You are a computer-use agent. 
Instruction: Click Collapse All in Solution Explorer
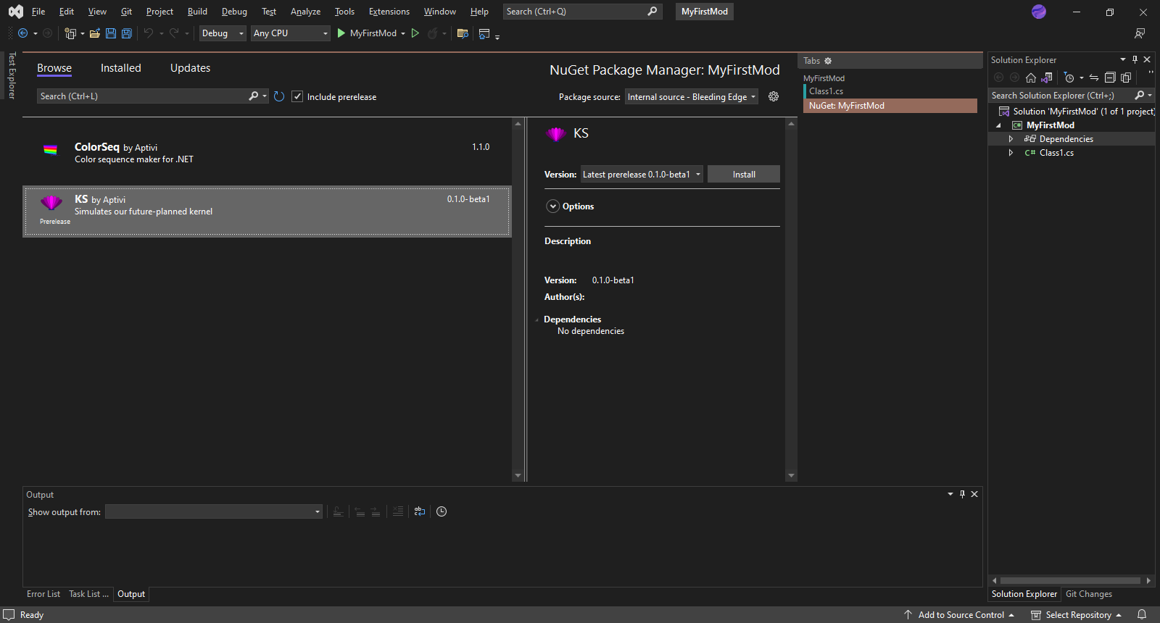[x=1109, y=78]
